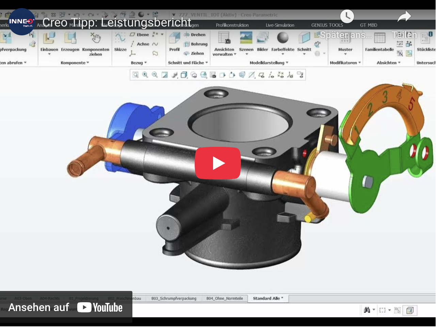Click the zoom in magnifier icon
437x327 pixels.
point(145,75)
